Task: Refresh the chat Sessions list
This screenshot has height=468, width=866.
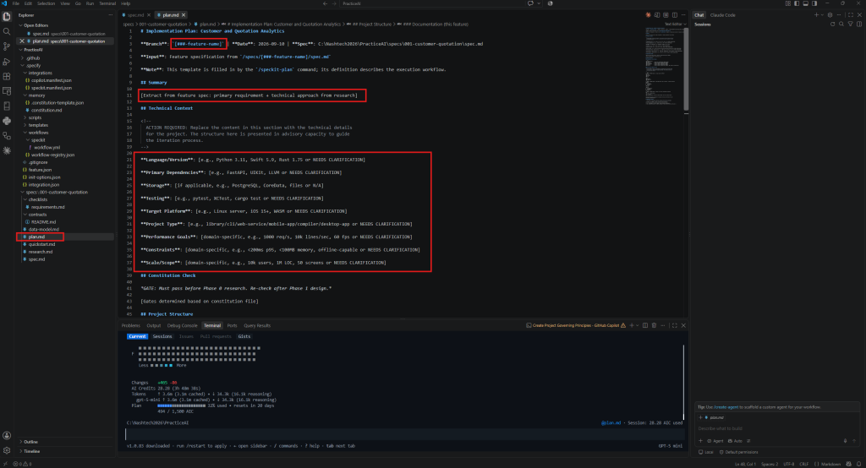Action: (832, 24)
